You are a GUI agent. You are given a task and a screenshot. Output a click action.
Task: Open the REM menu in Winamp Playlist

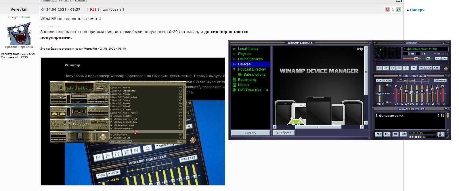click(x=387, y=134)
